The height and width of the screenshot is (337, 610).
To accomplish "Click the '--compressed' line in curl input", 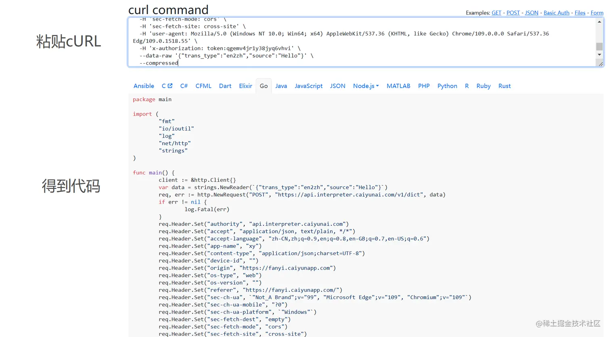I will click(x=159, y=63).
